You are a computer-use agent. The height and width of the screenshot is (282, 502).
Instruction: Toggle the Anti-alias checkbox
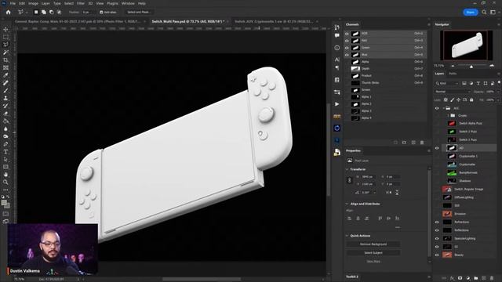(x=101, y=13)
